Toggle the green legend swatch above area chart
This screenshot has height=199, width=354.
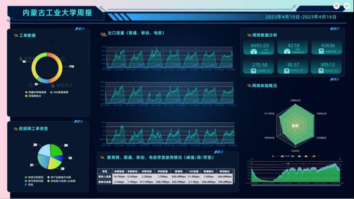point(293,156)
